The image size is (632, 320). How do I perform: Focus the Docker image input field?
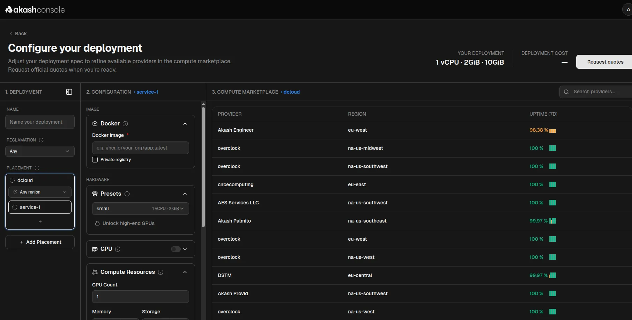[x=140, y=148]
